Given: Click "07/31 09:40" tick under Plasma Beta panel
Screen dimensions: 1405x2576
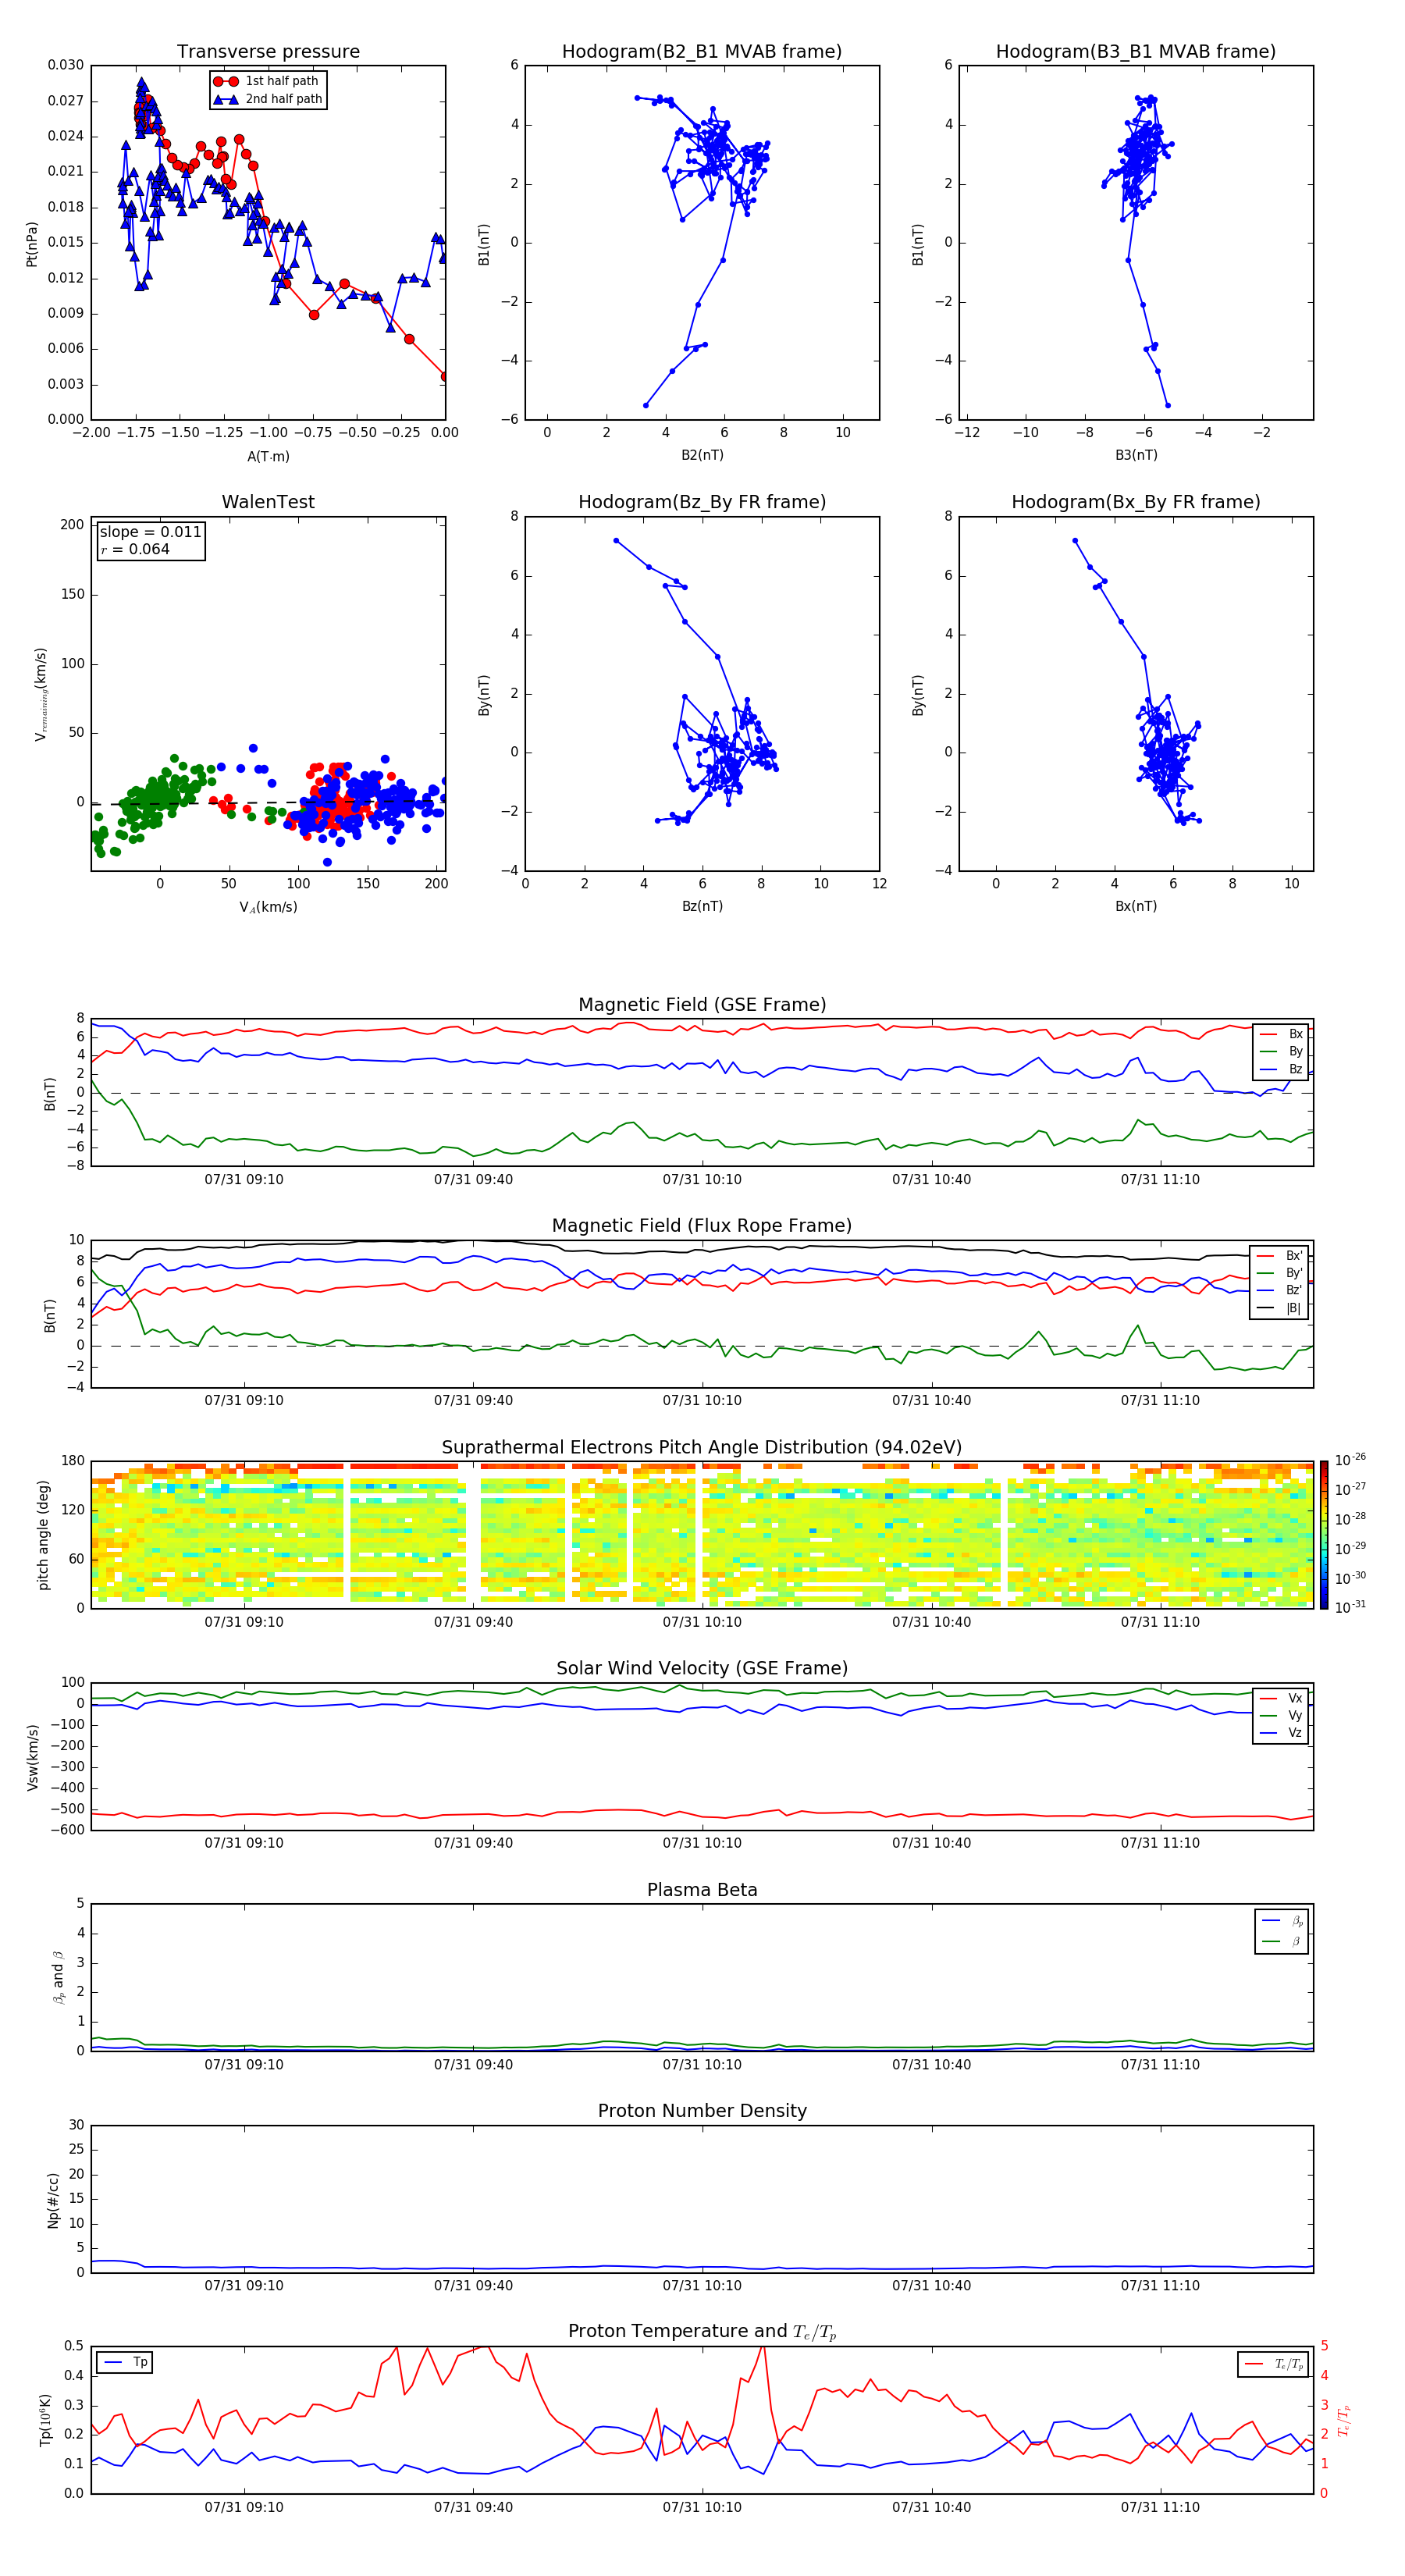Looking at the screenshot, I should coord(473,2064).
